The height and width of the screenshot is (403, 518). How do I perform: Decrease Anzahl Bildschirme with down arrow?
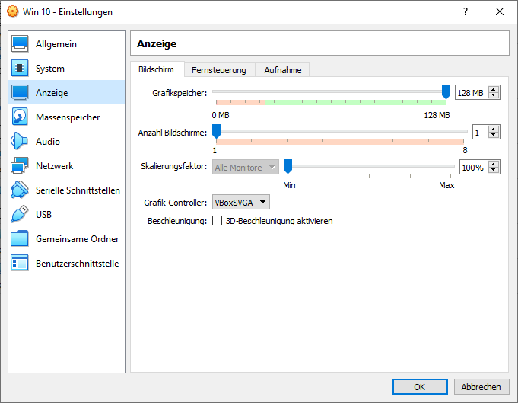click(494, 135)
